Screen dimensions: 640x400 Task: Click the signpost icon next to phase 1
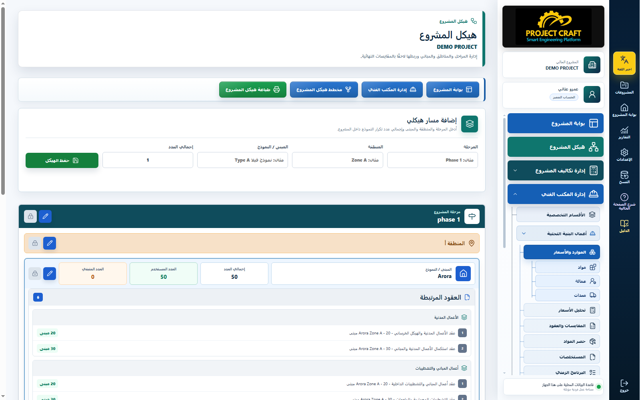[x=472, y=216]
